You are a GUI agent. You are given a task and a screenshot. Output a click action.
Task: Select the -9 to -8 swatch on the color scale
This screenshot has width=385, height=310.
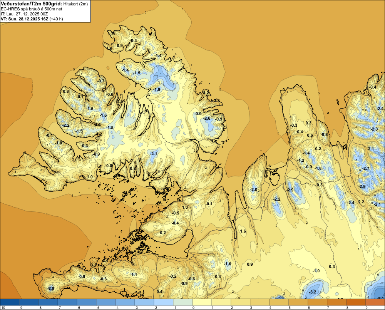pos(29,302)
